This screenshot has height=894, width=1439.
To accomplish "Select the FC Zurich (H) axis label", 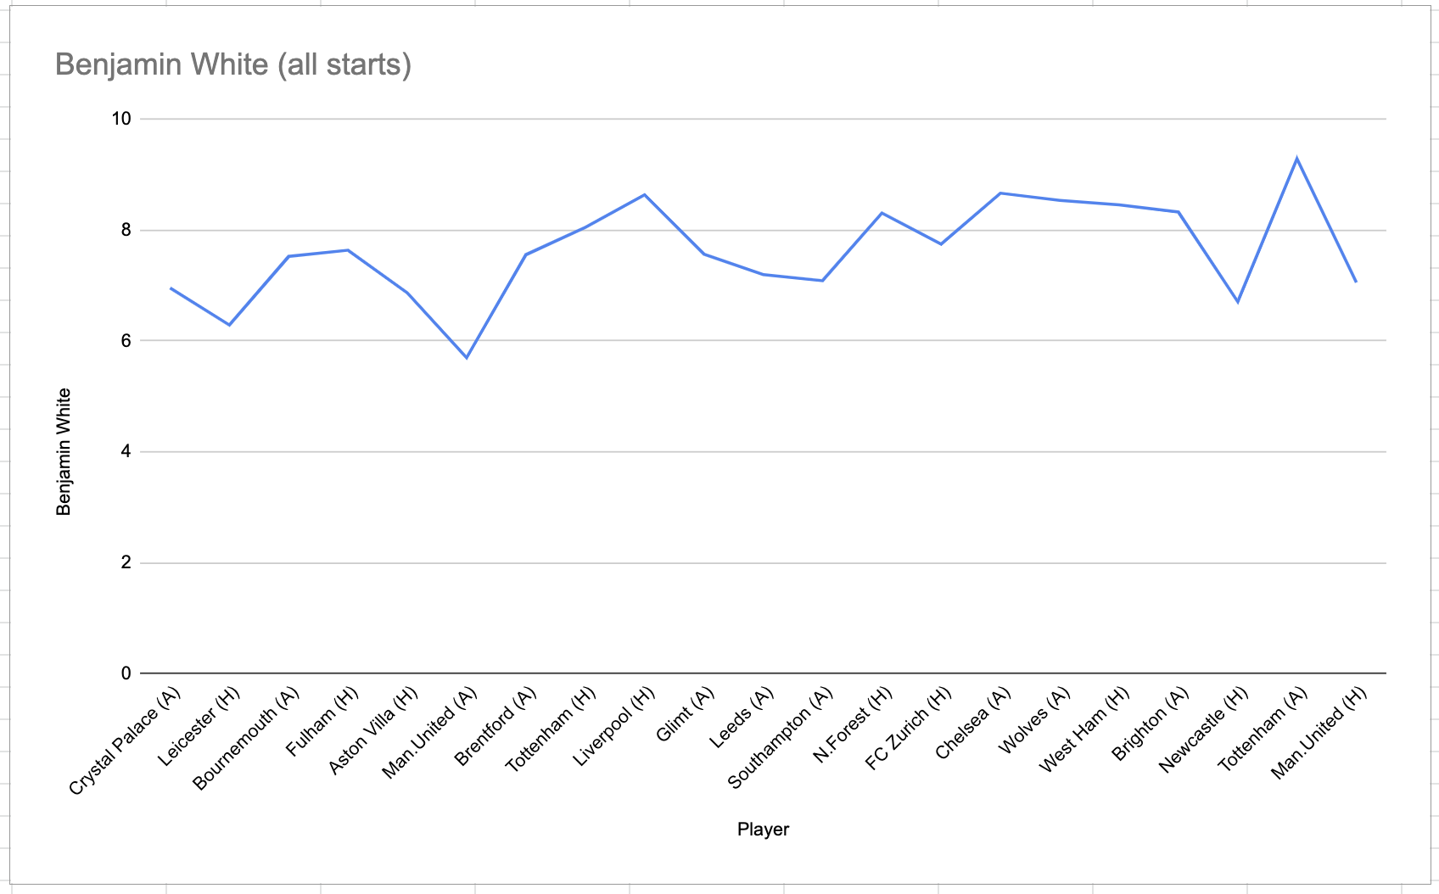I will [x=909, y=728].
